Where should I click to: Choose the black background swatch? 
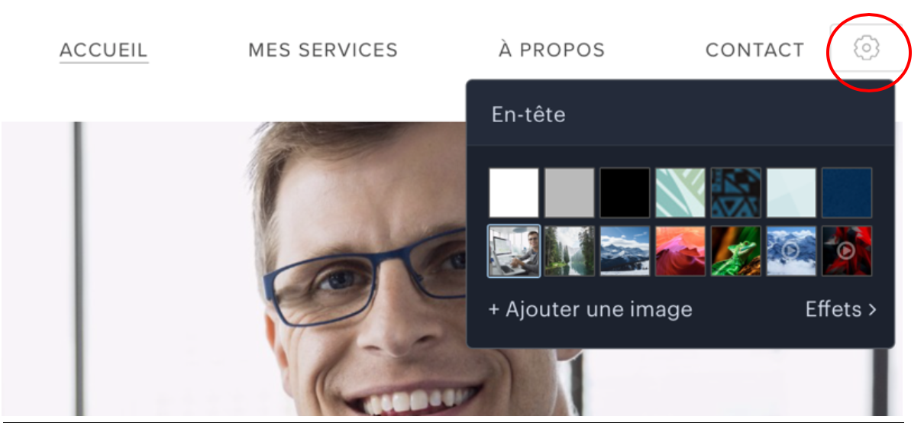(625, 192)
